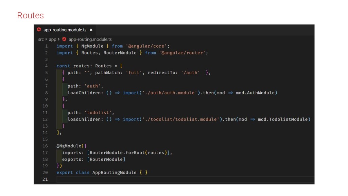Click the 'const' keyword on line 4

coord(63,66)
